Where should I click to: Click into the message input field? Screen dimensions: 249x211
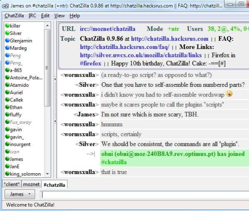[145, 195]
